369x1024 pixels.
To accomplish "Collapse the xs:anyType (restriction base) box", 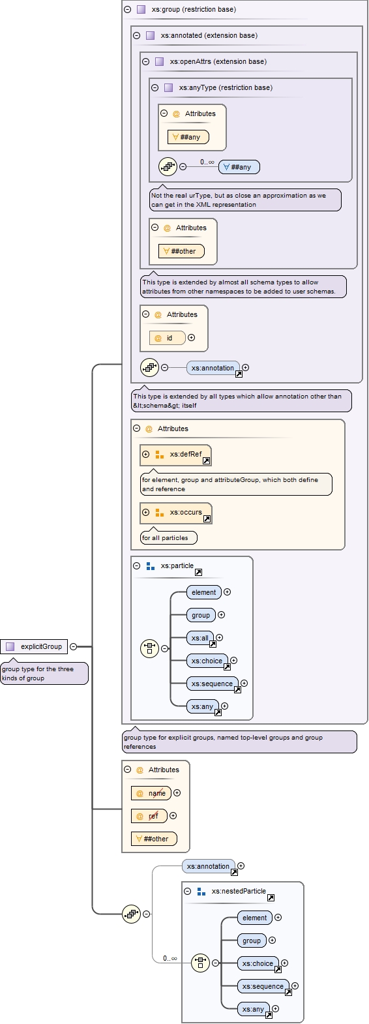I will [x=155, y=87].
